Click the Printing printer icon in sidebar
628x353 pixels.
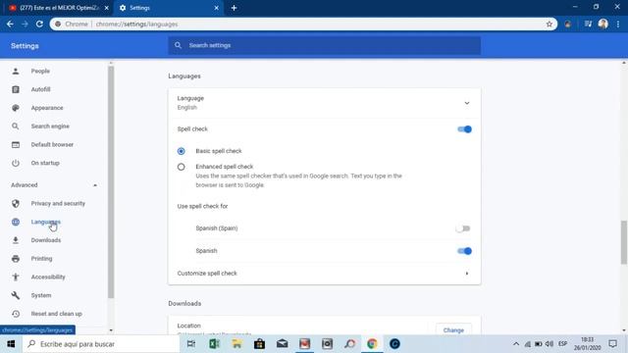[x=16, y=259]
